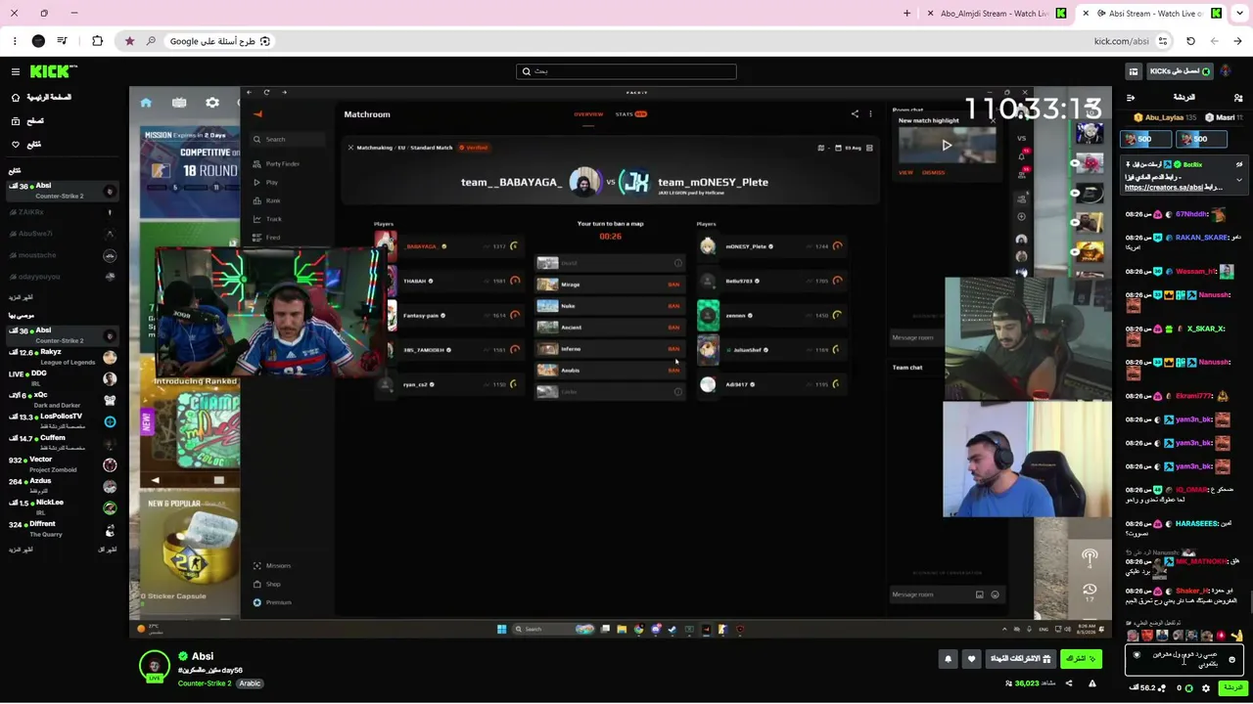Click the Windows Start button in stream taskbar

point(501,629)
